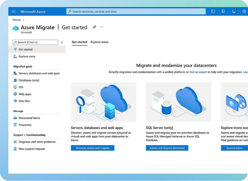Image resolution: width=248 pixels, height=181 pixels.
Task: Focus the sidebar Search (Cmd+/) field
Action: (x=35, y=42)
